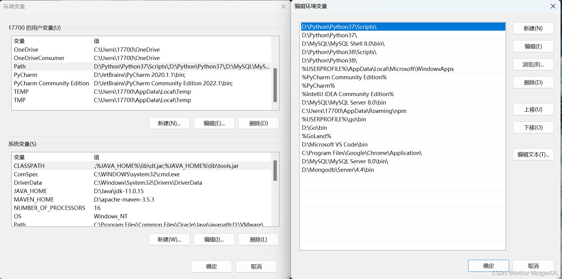
Task: Select the %GoLand% entry
Action: pos(403,136)
